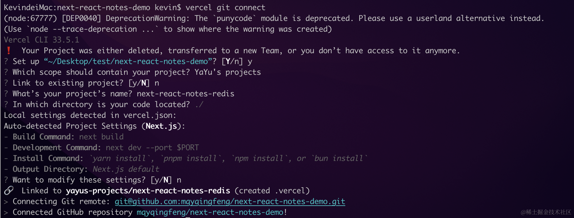The image size is (574, 218).
Task: Click the bold yayus-projects/next-react-notes-redis project name
Action: click(x=148, y=191)
